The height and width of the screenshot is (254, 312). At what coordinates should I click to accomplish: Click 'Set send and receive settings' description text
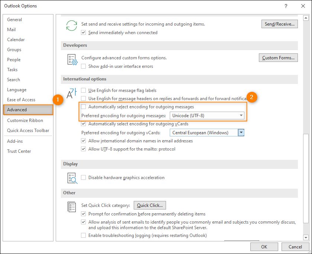[x=143, y=24]
